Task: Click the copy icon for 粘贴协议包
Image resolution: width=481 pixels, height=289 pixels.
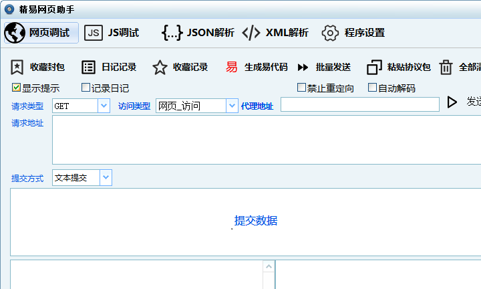Action: click(x=374, y=67)
